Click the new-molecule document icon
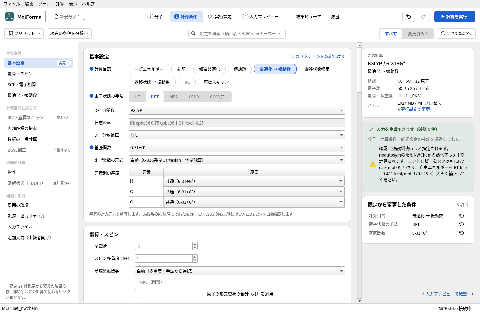This screenshot has height=313, width=480. click(56, 16)
